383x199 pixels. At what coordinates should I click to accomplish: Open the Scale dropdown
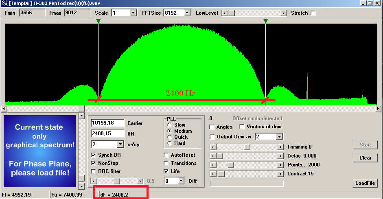(134, 13)
